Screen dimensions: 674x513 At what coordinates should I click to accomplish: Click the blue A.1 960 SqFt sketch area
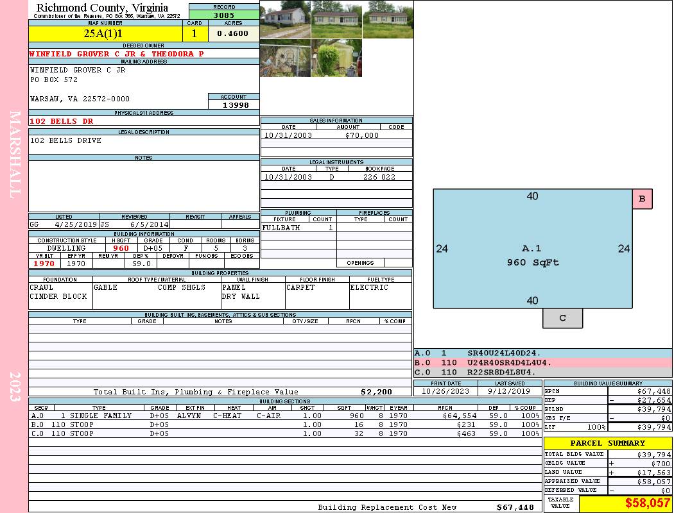point(533,249)
